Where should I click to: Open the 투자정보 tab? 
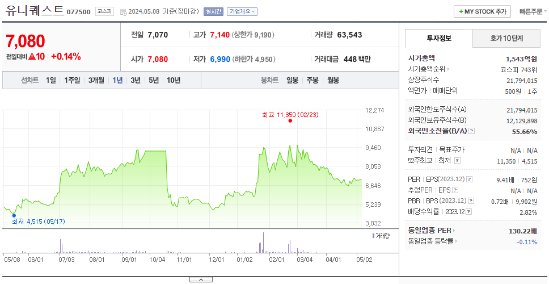pyautogui.click(x=439, y=39)
